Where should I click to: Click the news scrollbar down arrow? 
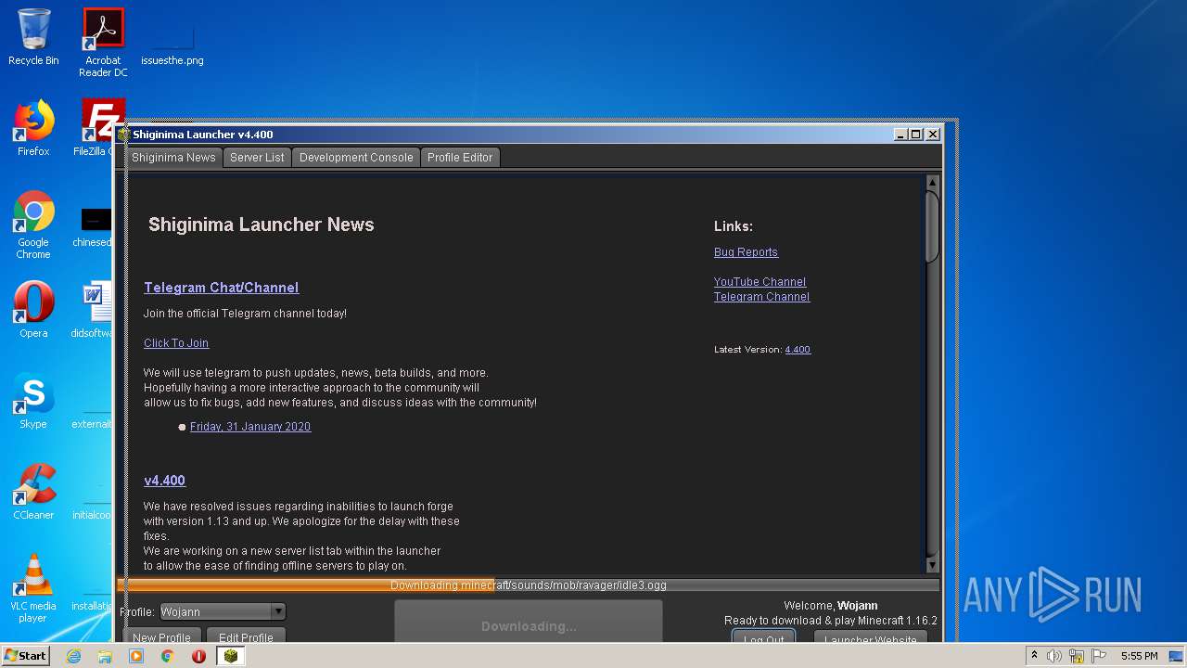tap(933, 565)
